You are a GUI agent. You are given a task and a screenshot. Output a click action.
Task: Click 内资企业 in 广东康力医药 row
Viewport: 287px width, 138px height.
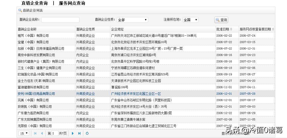click(82, 113)
